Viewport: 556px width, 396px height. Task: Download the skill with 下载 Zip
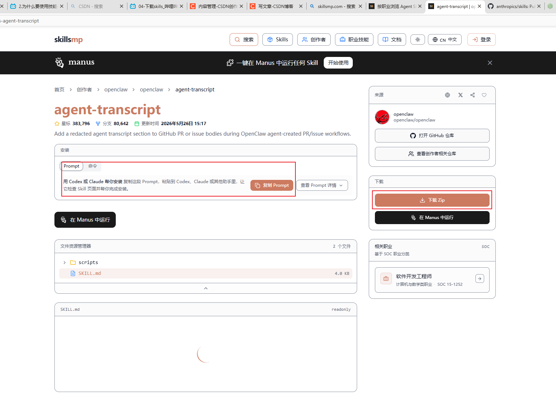pyautogui.click(x=432, y=200)
